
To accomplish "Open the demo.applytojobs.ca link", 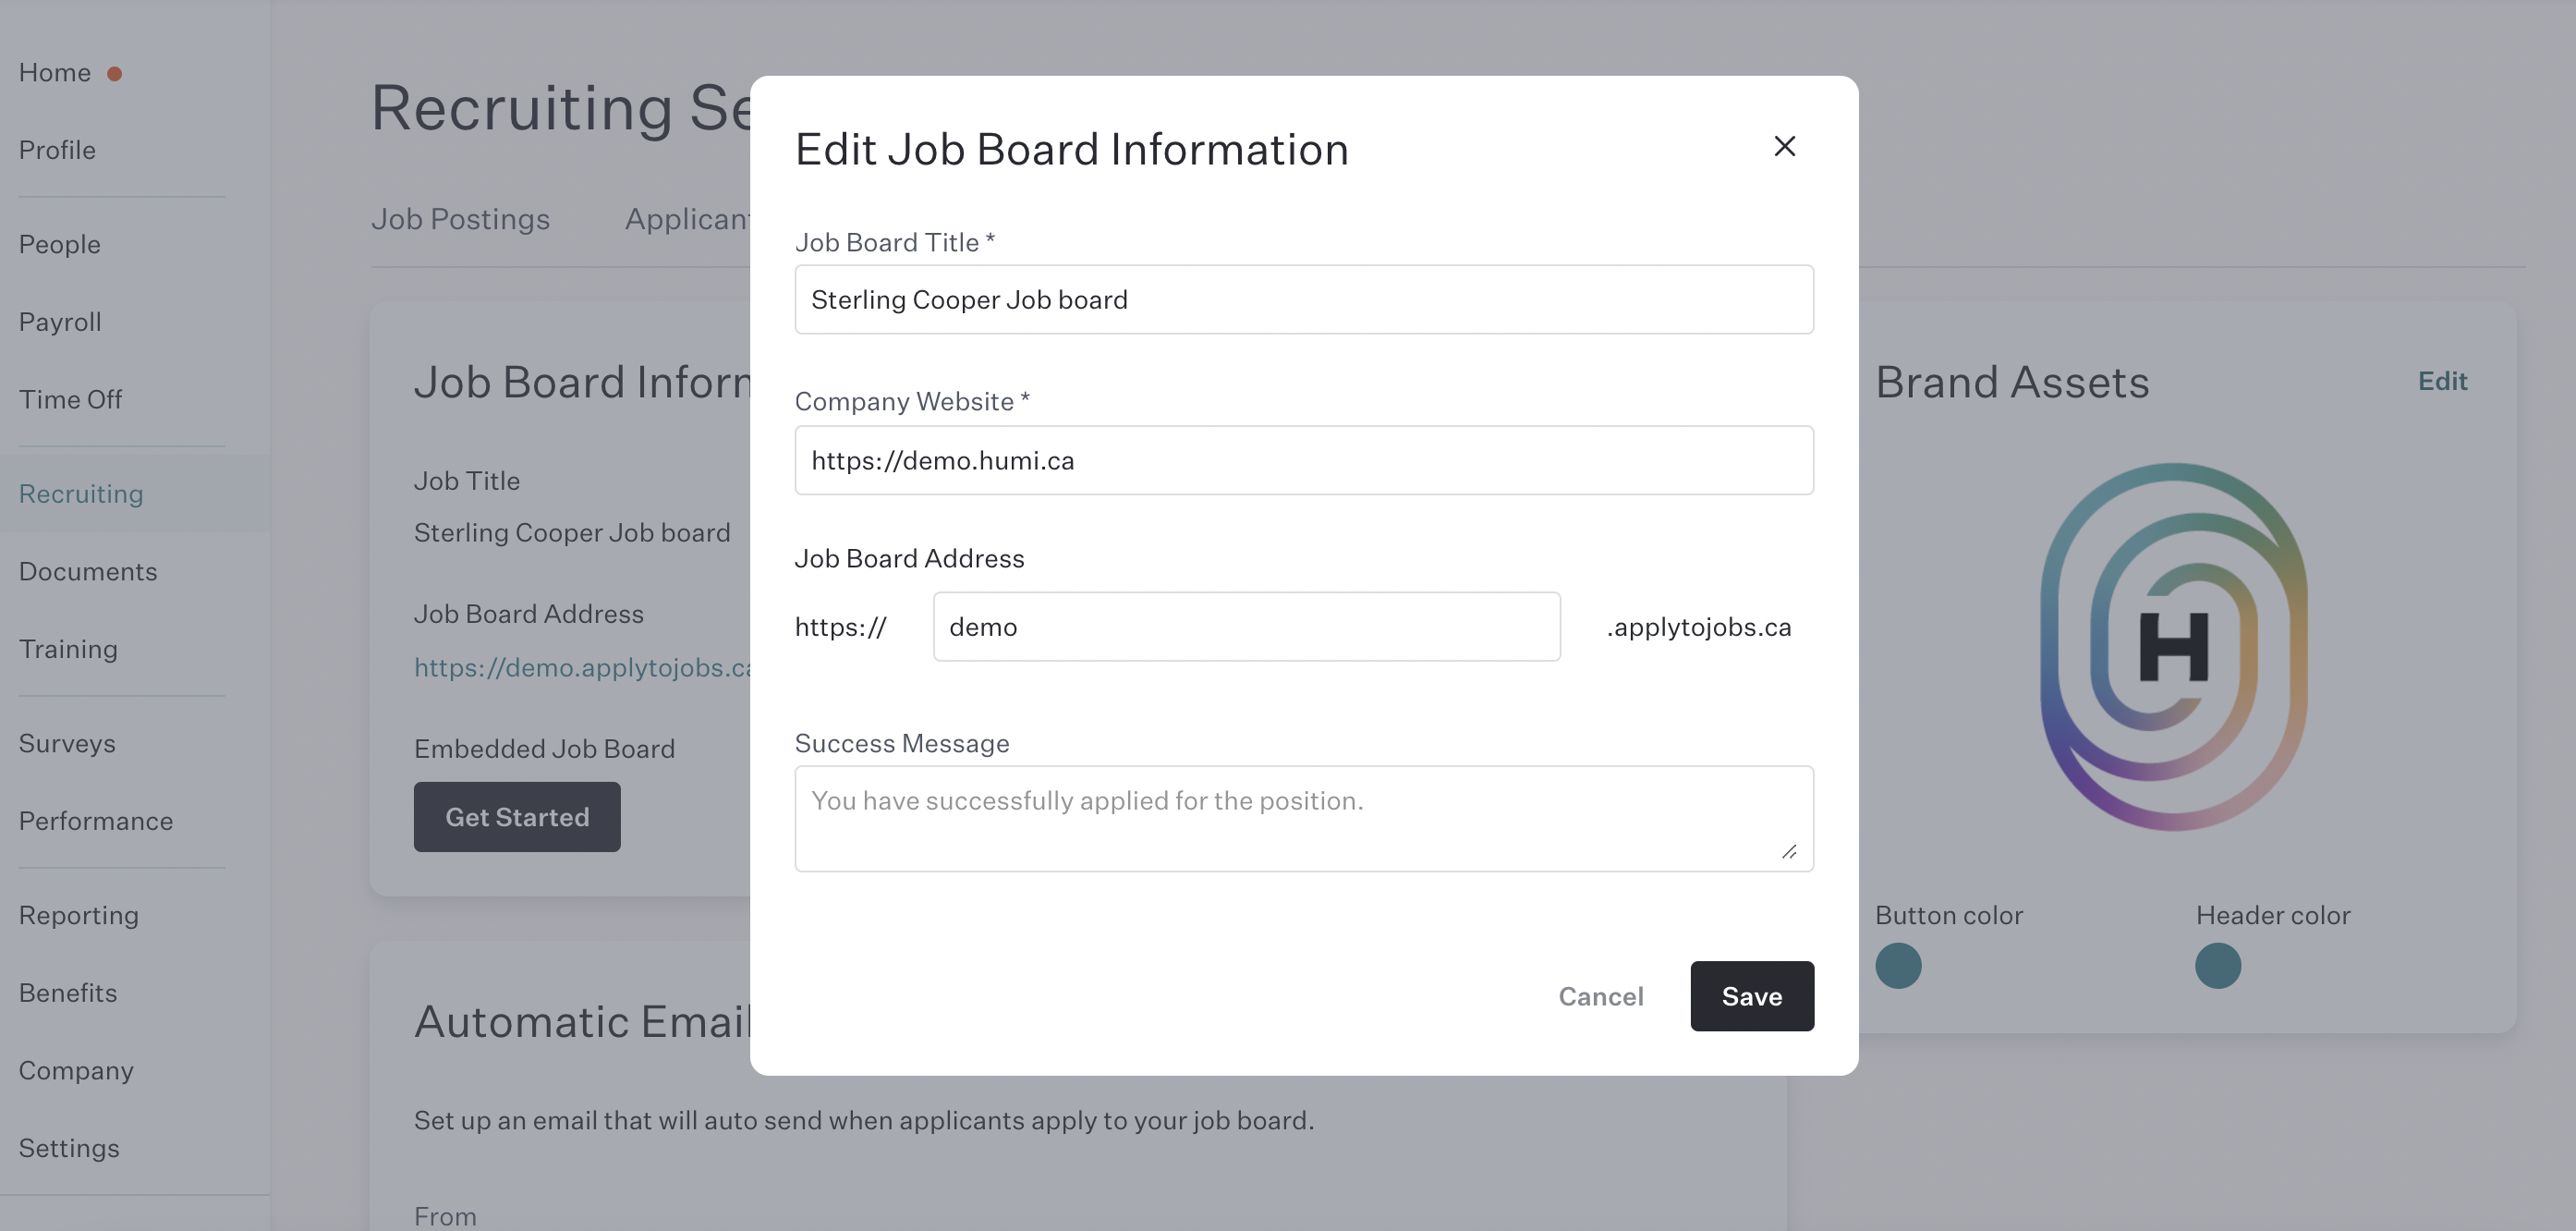I will (582, 668).
